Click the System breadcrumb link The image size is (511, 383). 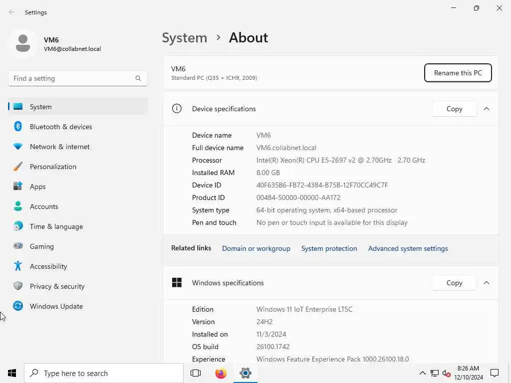[185, 38]
